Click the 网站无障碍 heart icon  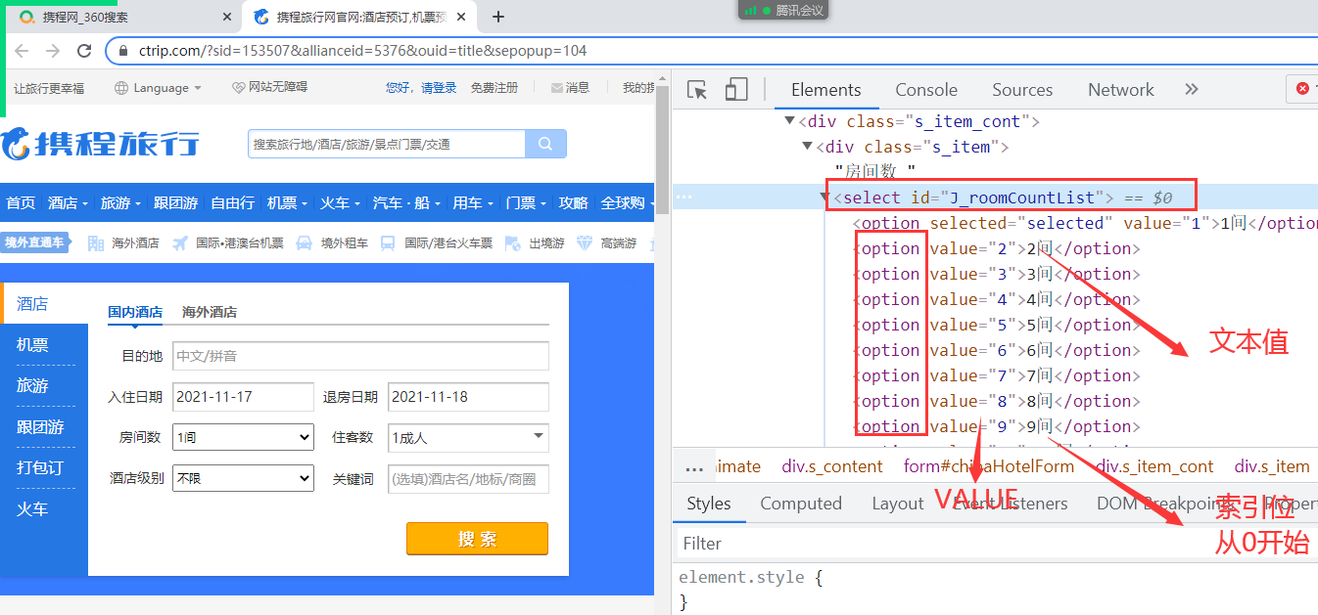click(239, 88)
